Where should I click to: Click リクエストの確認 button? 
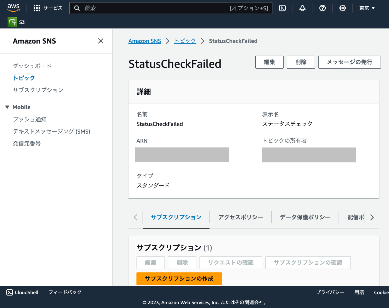click(231, 263)
